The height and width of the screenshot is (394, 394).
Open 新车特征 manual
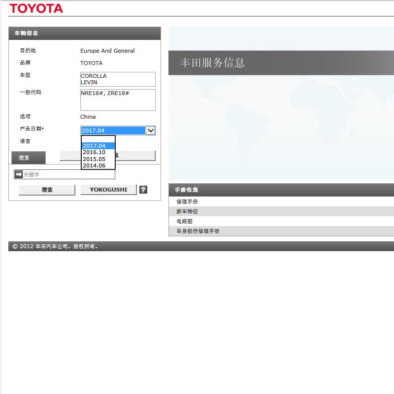(x=187, y=211)
